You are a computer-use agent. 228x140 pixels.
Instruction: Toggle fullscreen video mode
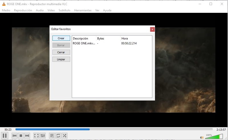pos(36,136)
